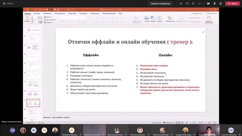Expand the Pictures dropdown arrow
Viewport: 242px width, 136px height.
click(149, 18)
